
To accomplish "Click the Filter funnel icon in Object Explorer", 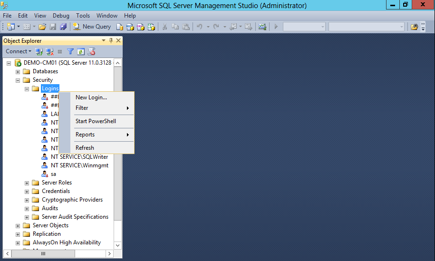I will (x=70, y=51).
